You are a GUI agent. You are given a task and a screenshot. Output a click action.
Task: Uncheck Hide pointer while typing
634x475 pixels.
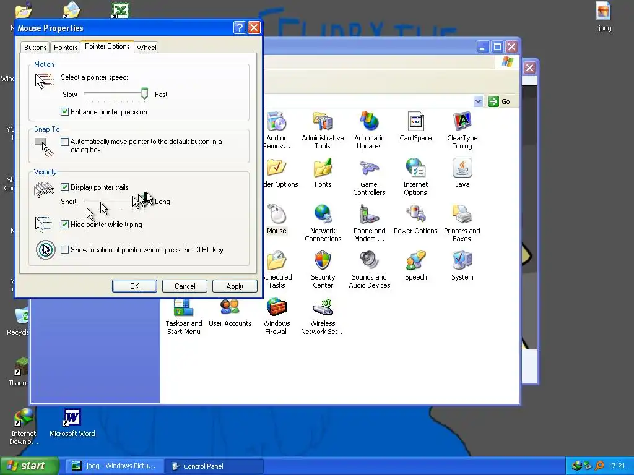(64, 224)
